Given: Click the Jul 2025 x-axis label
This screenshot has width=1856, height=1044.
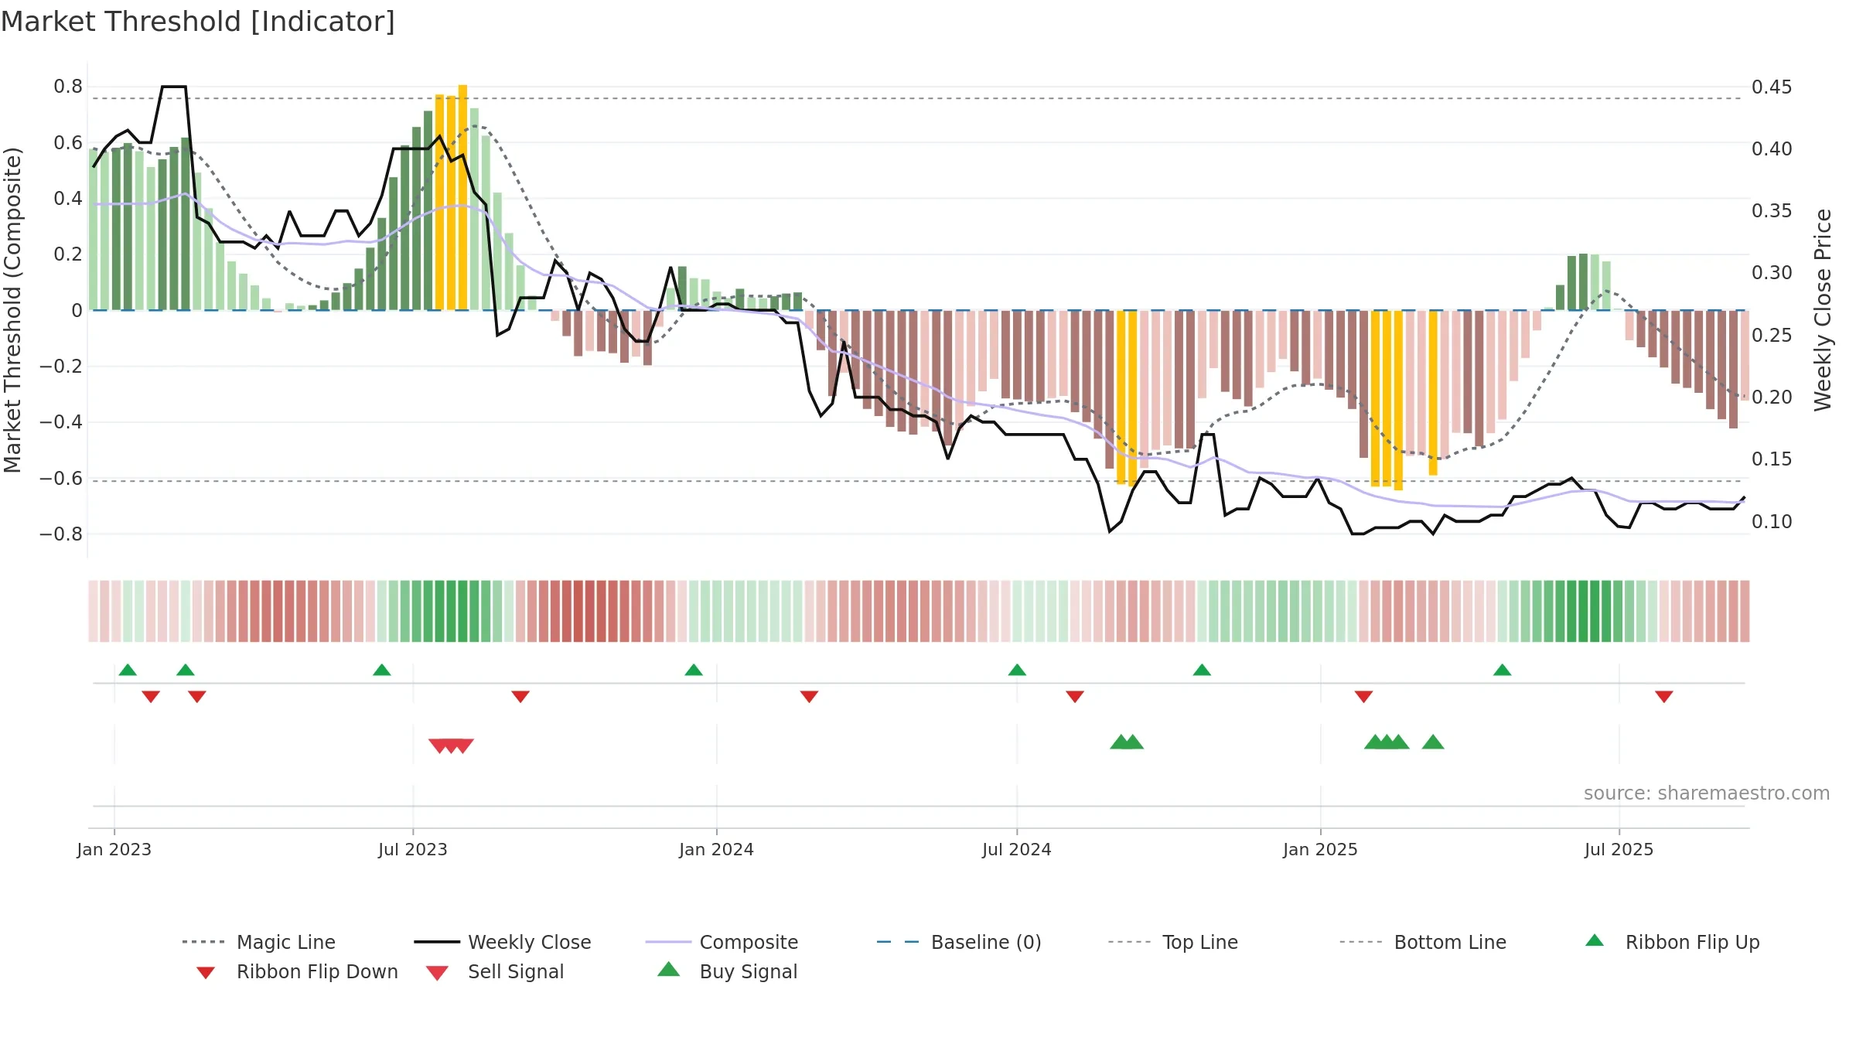Looking at the screenshot, I should point(1619,849).
